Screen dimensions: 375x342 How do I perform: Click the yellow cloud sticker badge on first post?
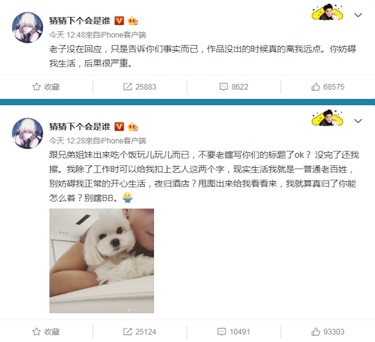coord(327,12)
